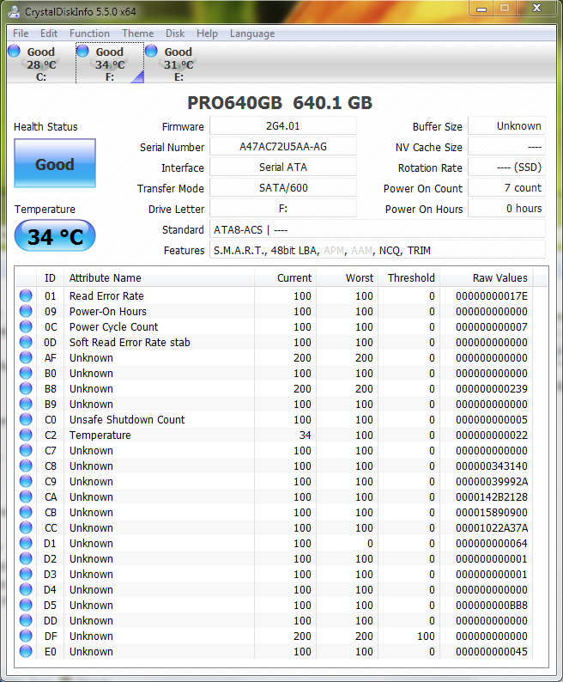Image resolution: width=563 pixels, height=682 pixels.
Task: Click the Good health status button
Action: pos(55,164)
